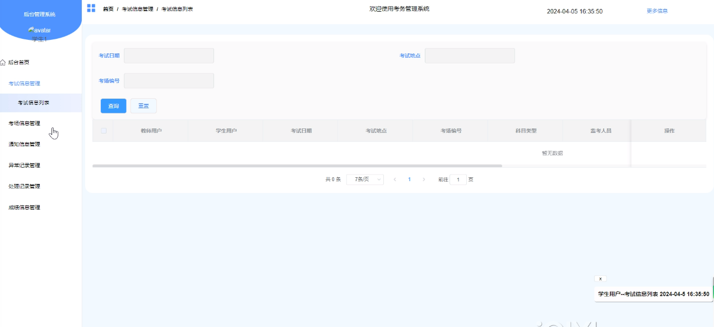Click the home icon beside 后台首页
Image resolution: width=714 pixels, height=327 pixels.
[3, 62]
